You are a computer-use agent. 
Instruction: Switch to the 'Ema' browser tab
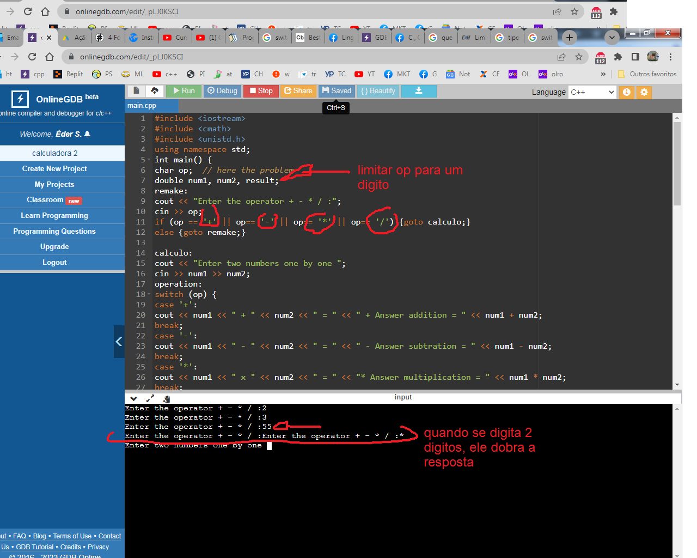pos(11,38)
